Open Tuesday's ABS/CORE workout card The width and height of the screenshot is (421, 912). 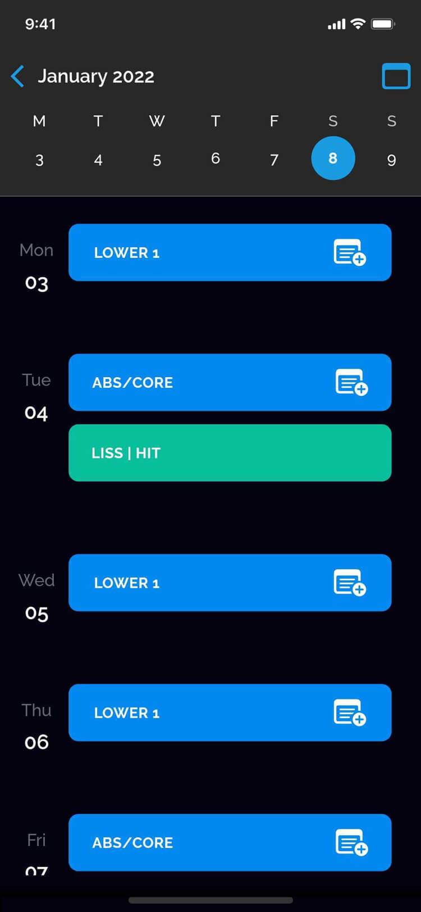coord(196,383)
